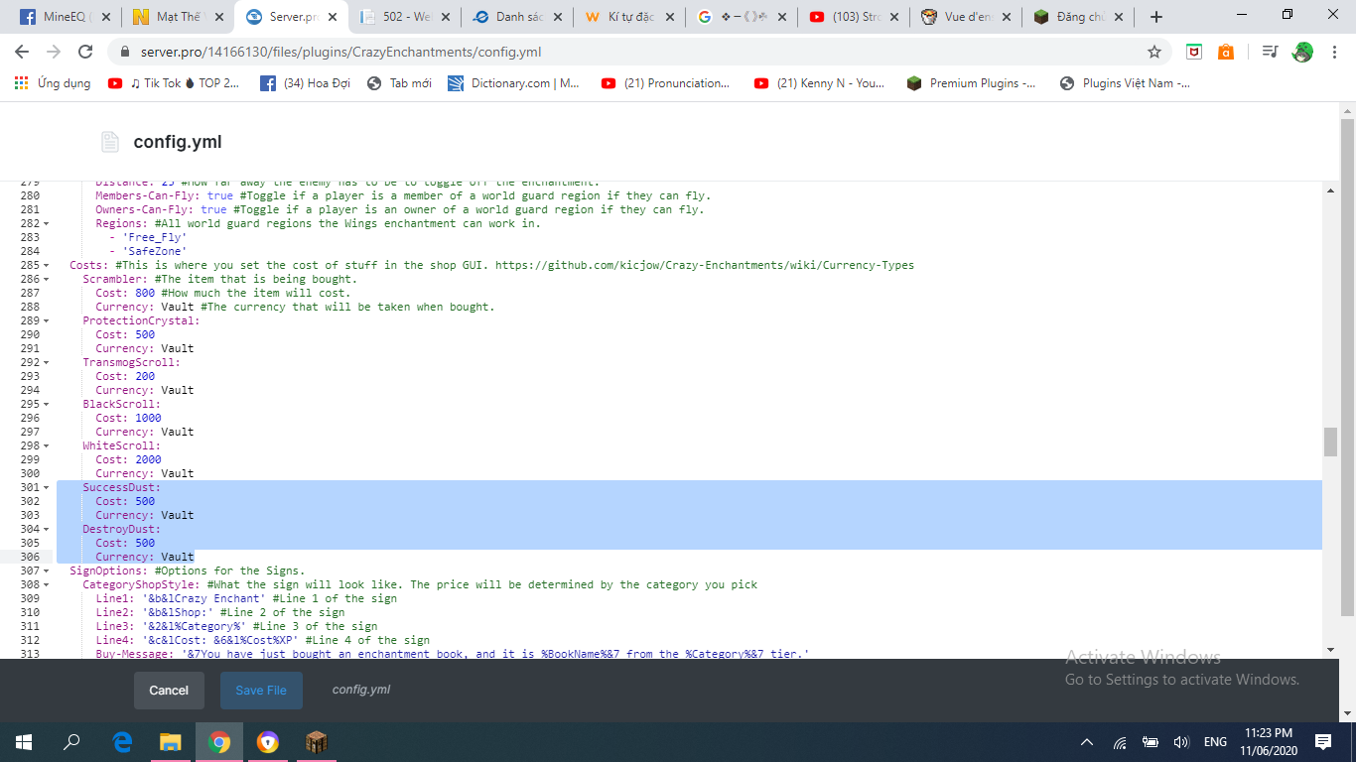Viewport: 1356px width, 762px height.
Task: Open the McAfee WebAdvisor extension
Action: (1194, 53)
